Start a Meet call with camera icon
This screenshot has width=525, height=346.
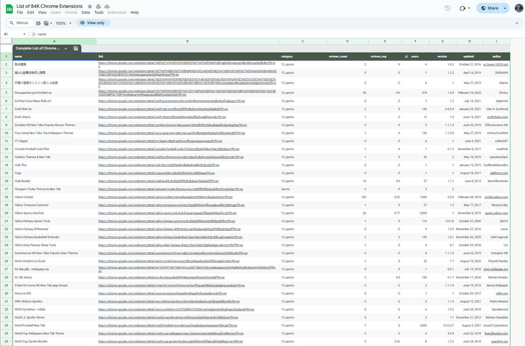pyautogui.click(x=462, y=8)
